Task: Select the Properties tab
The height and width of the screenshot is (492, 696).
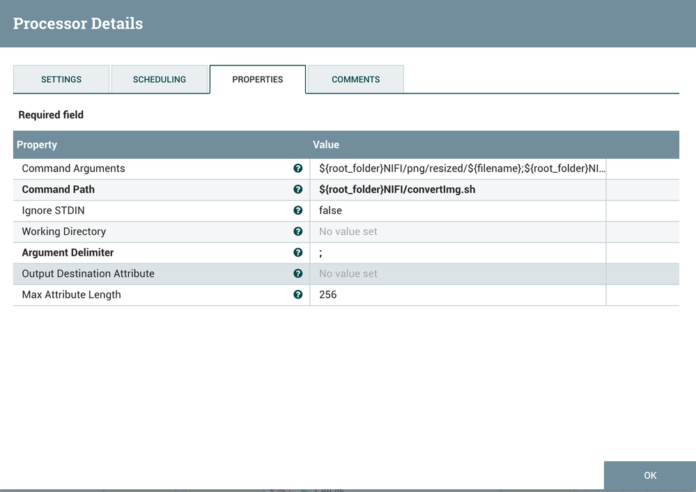Action: 258,79
